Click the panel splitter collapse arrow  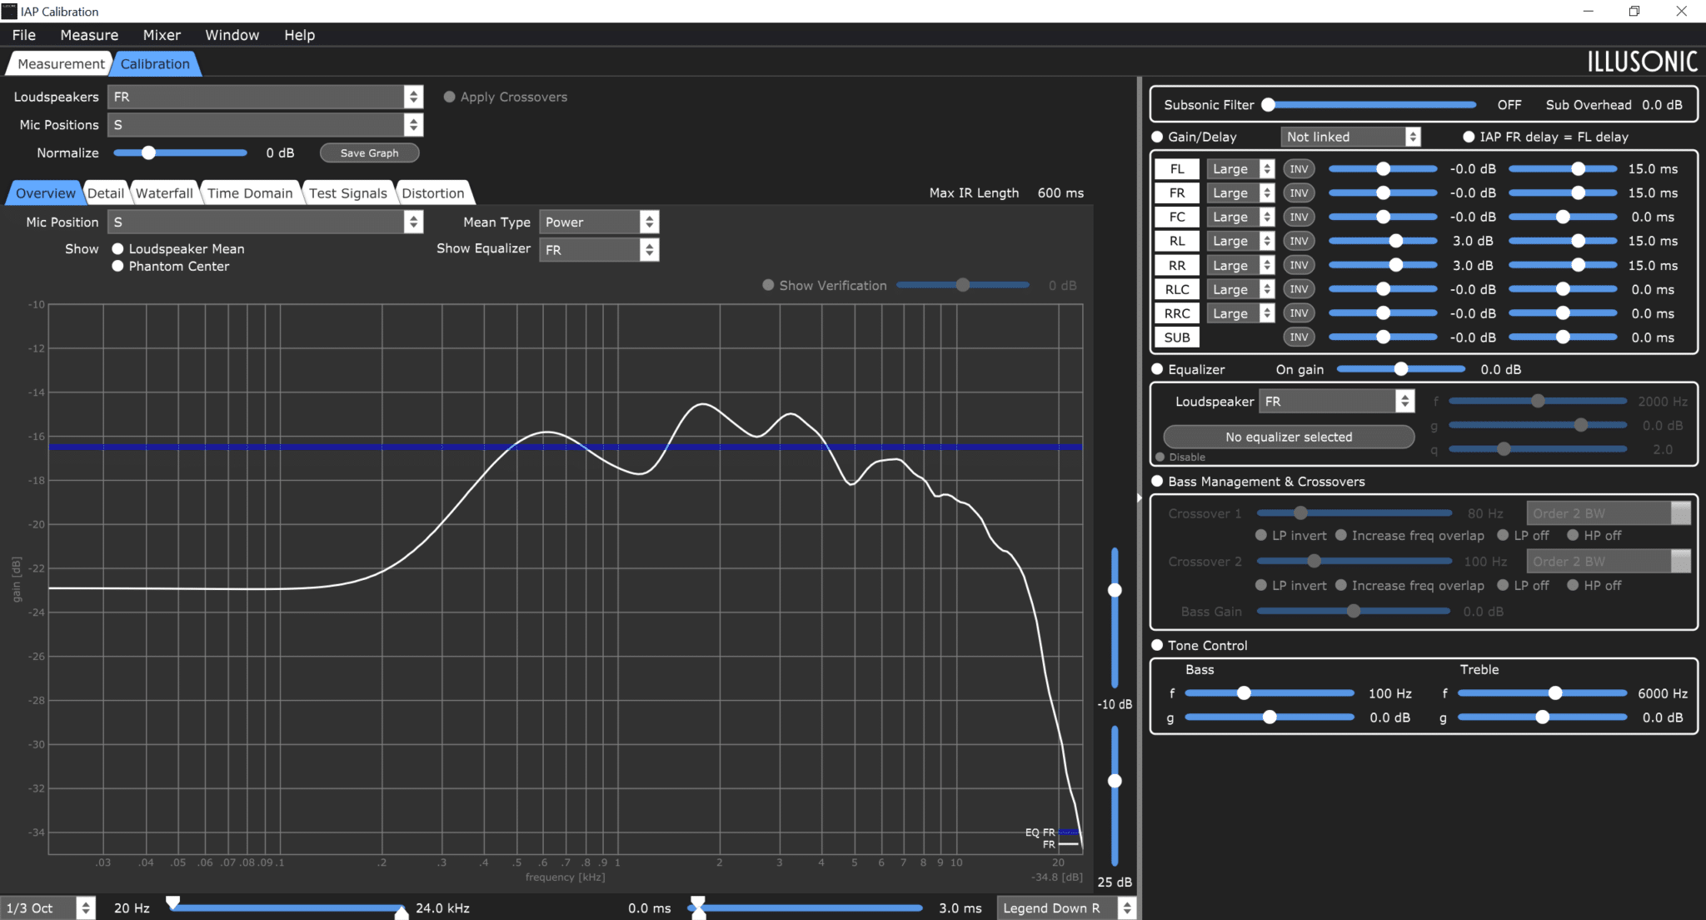[x=1140, y=498]
